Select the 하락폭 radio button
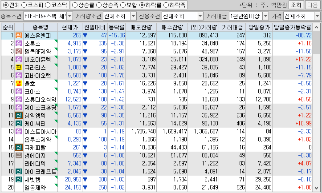The width and height of the screenshot is (322, 193). [x=166, y=5]
